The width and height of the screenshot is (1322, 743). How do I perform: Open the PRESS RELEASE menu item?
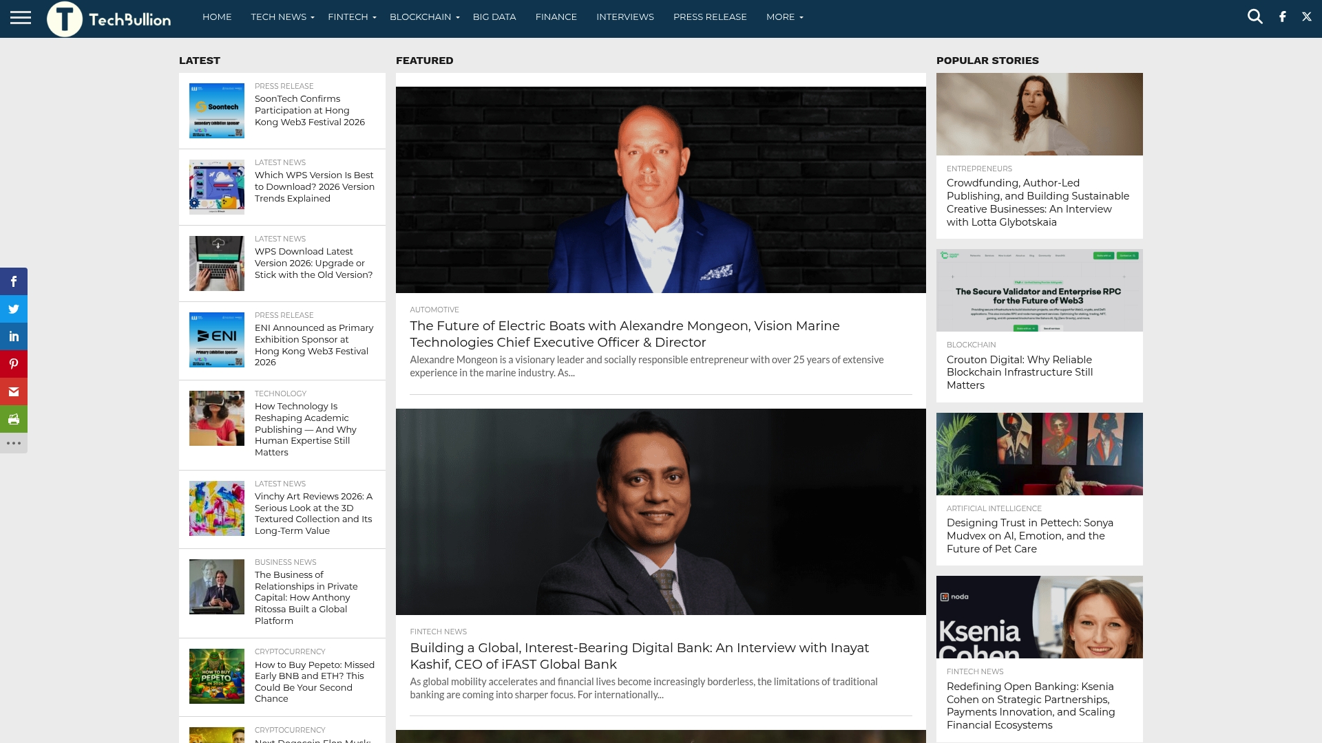click(709, 17)
